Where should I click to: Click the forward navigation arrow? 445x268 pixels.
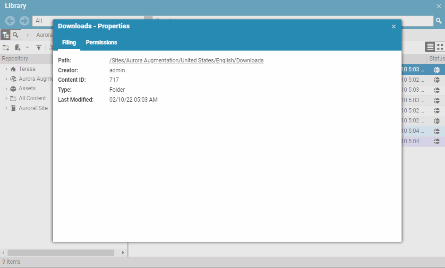point(24,21)
